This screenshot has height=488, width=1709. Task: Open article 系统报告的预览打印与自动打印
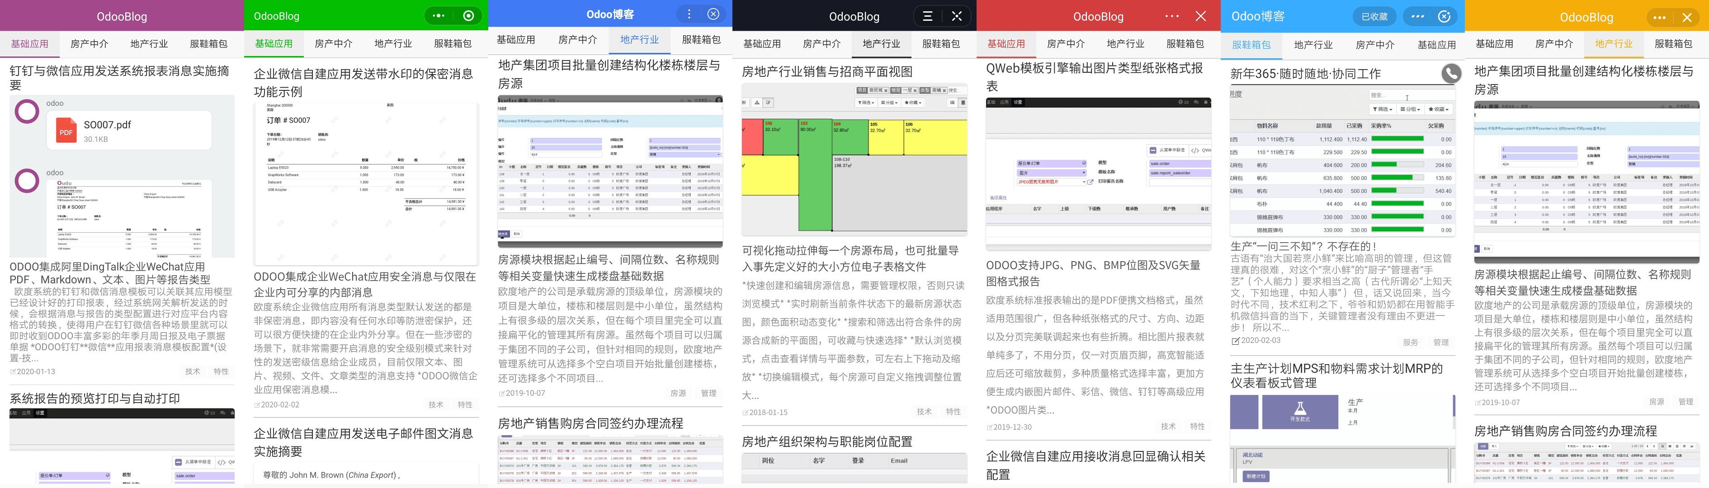click(x=95, y=399)
